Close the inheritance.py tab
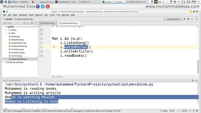This screenshot has width=201, height=113. click(56, 23)
